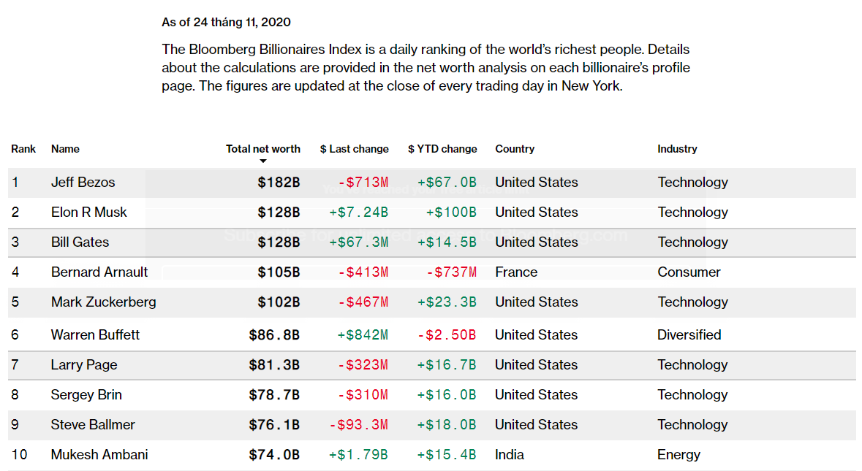Select Warren Buffett in the ranking

(95, 335)
